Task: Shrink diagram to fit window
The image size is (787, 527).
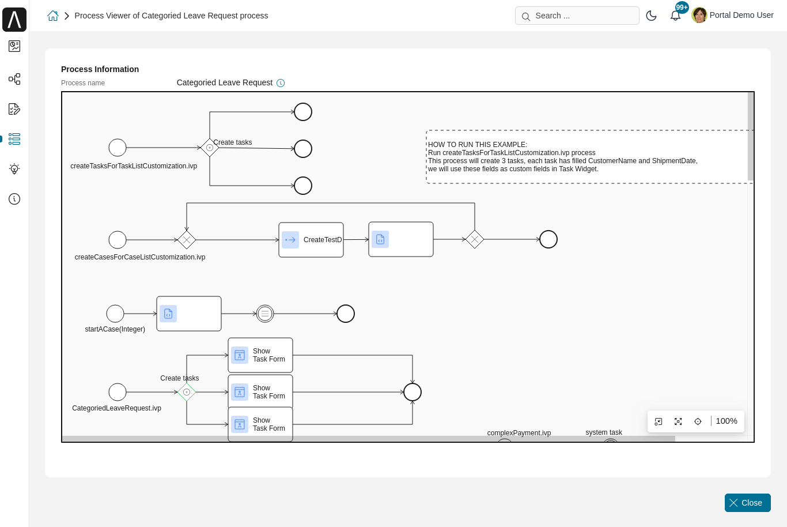Action: pyautogui.click(x=659, y=421)
